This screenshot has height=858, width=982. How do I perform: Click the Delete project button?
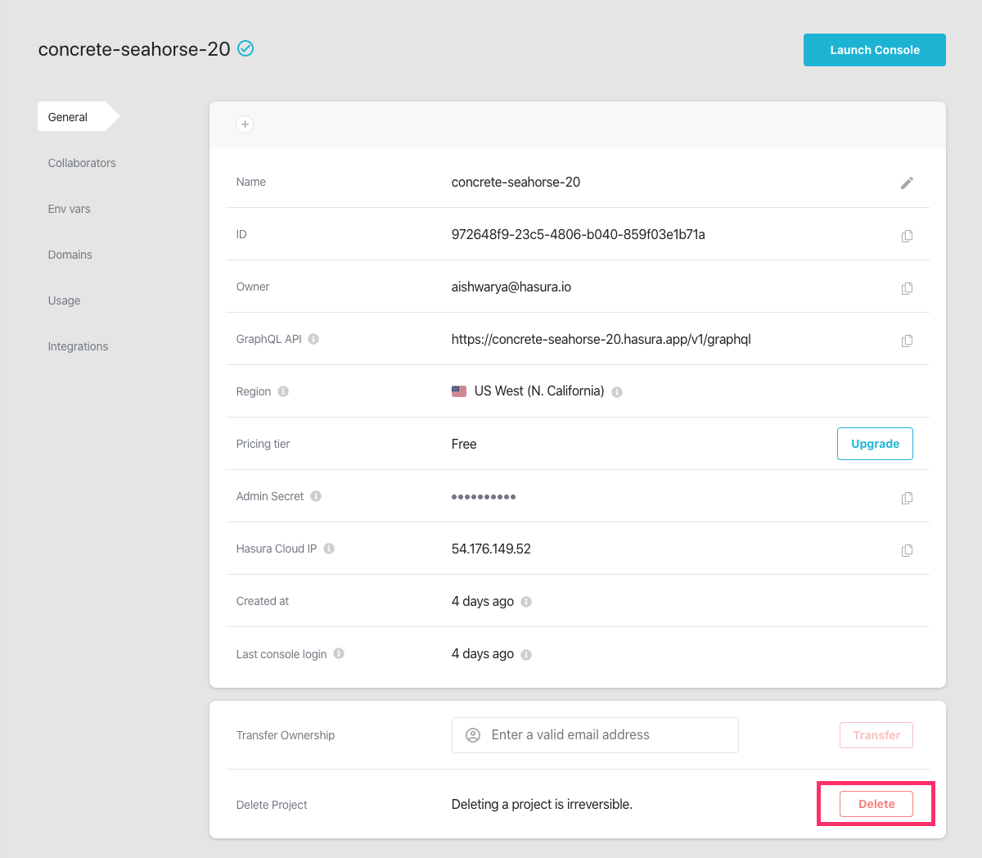876,804
